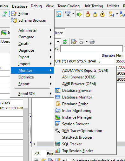
Task: Open dropdown next to PL/SQL icon
Action: pos(73,14)
